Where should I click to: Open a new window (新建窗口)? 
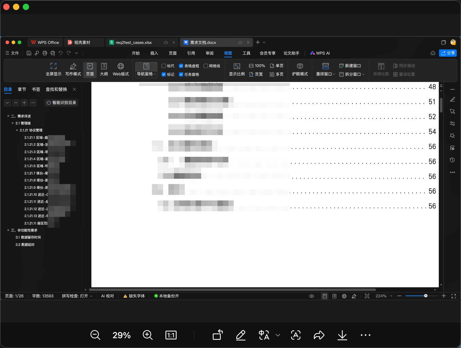pyautogui.click(x=350, y=66)
